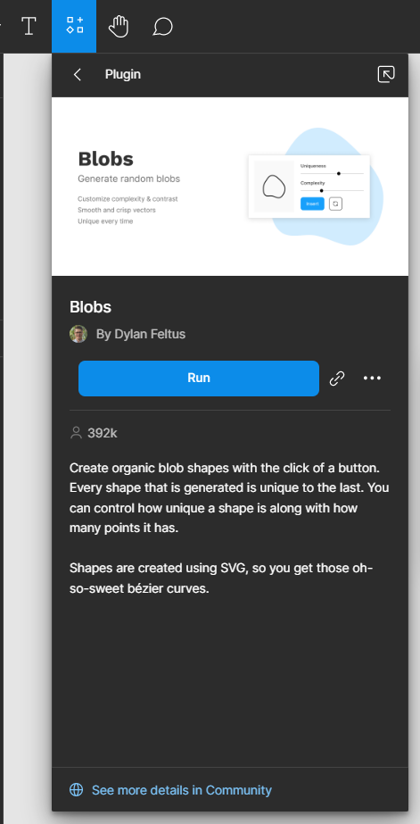Pop out the plugin panel window
The image size is (420, 824).
pos(386,75)
